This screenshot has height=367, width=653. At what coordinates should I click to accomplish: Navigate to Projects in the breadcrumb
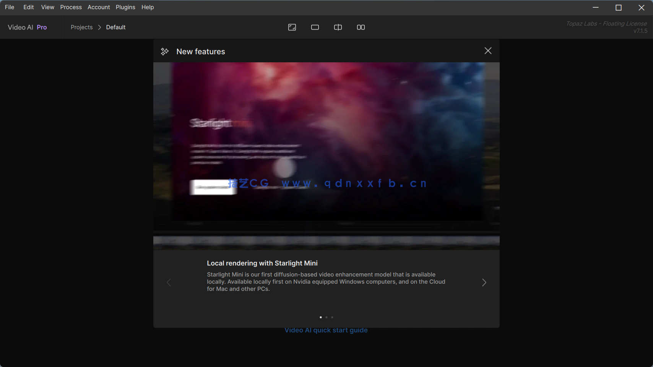point(81,27)
